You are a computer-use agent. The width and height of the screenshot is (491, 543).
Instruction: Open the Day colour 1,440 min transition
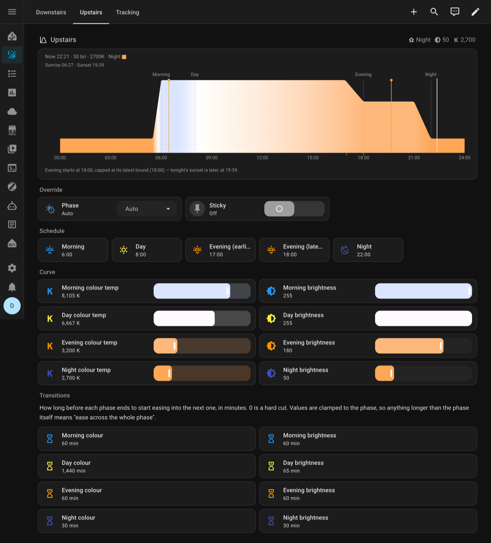147,466
